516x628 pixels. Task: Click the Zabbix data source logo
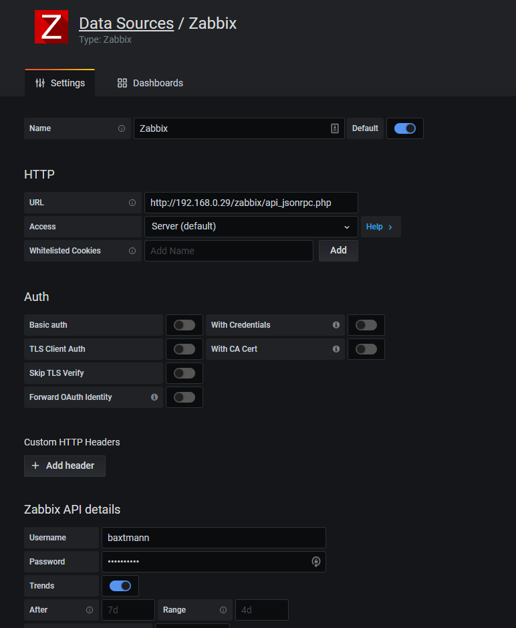(51, 27)
